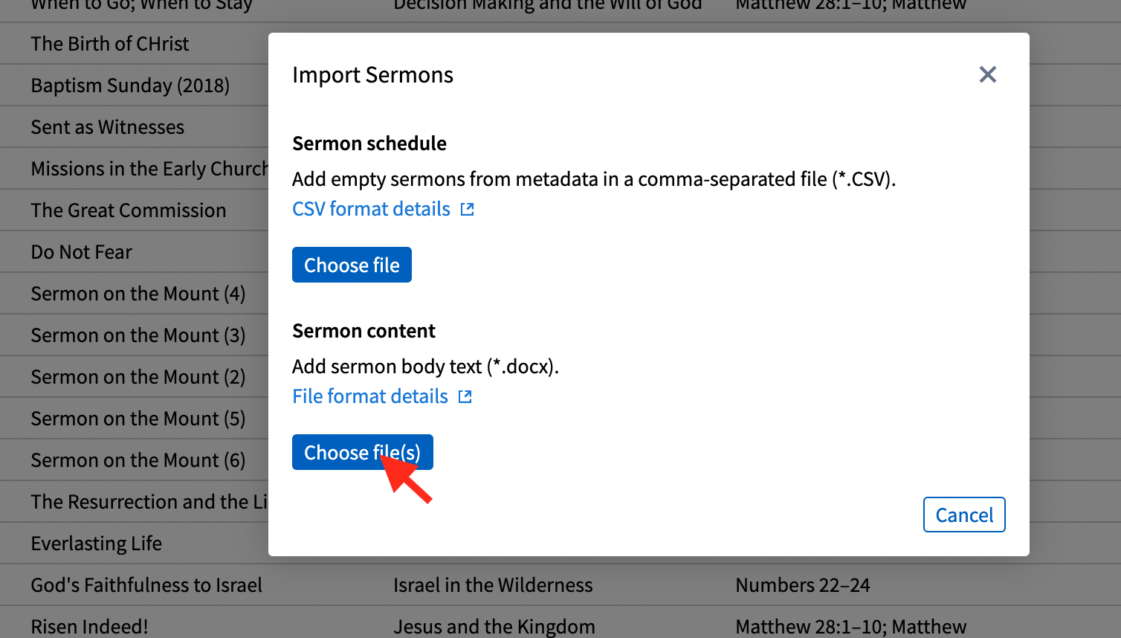Open the Do Not Fear sermon
Image resolution: width=1121 pixels, height=638 pixels.
pos(82,252)
